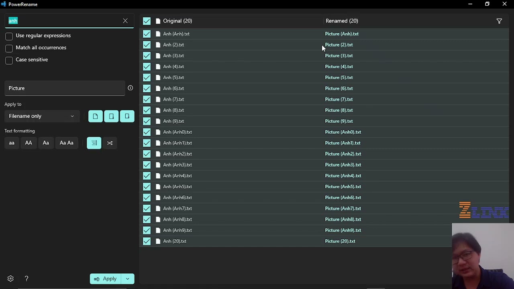The width and height of the screenshot is (514, 289).
Task: Select Anh (Anh6).txt row
Action: coord(324,197)
